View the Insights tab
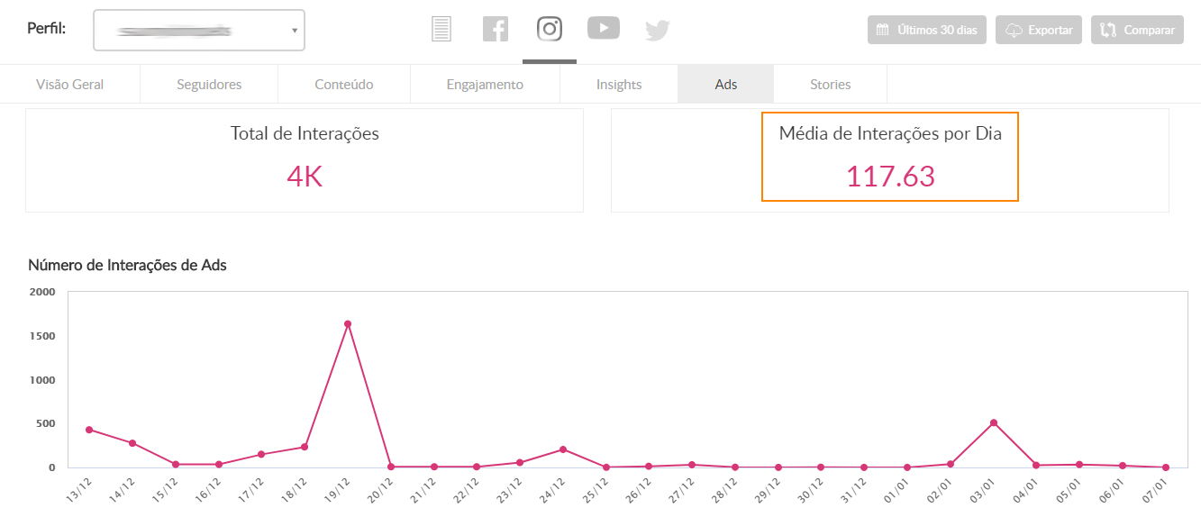Screen dimensions: 1201x508 619,85
